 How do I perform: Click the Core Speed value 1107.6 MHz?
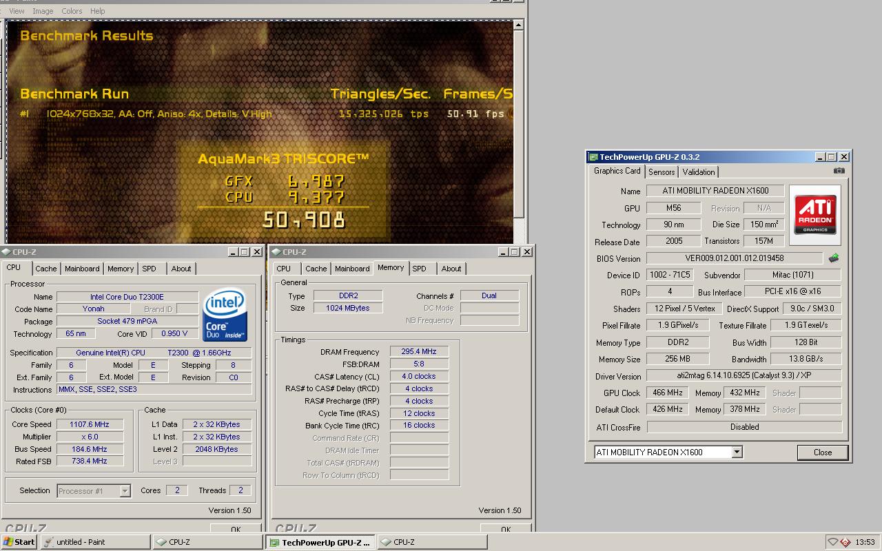[90, 424]
